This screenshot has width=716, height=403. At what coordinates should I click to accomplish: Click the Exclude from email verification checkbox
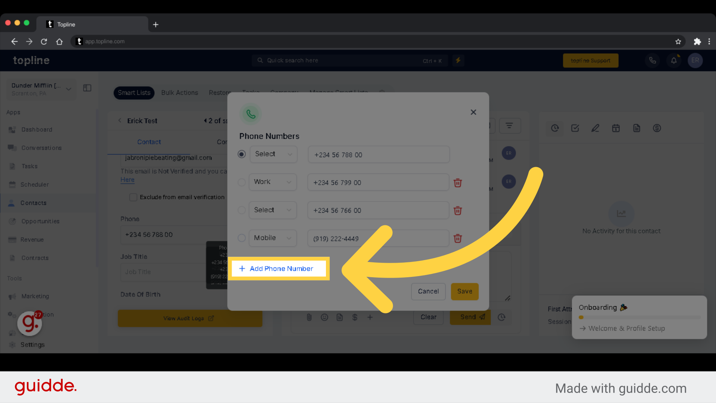coord(133,197)
